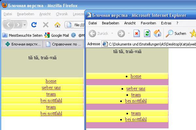The width and height of the screenshot is (196, 130).
Task: Click the 'ueber uns' link in Firefox
Action: 51,87
